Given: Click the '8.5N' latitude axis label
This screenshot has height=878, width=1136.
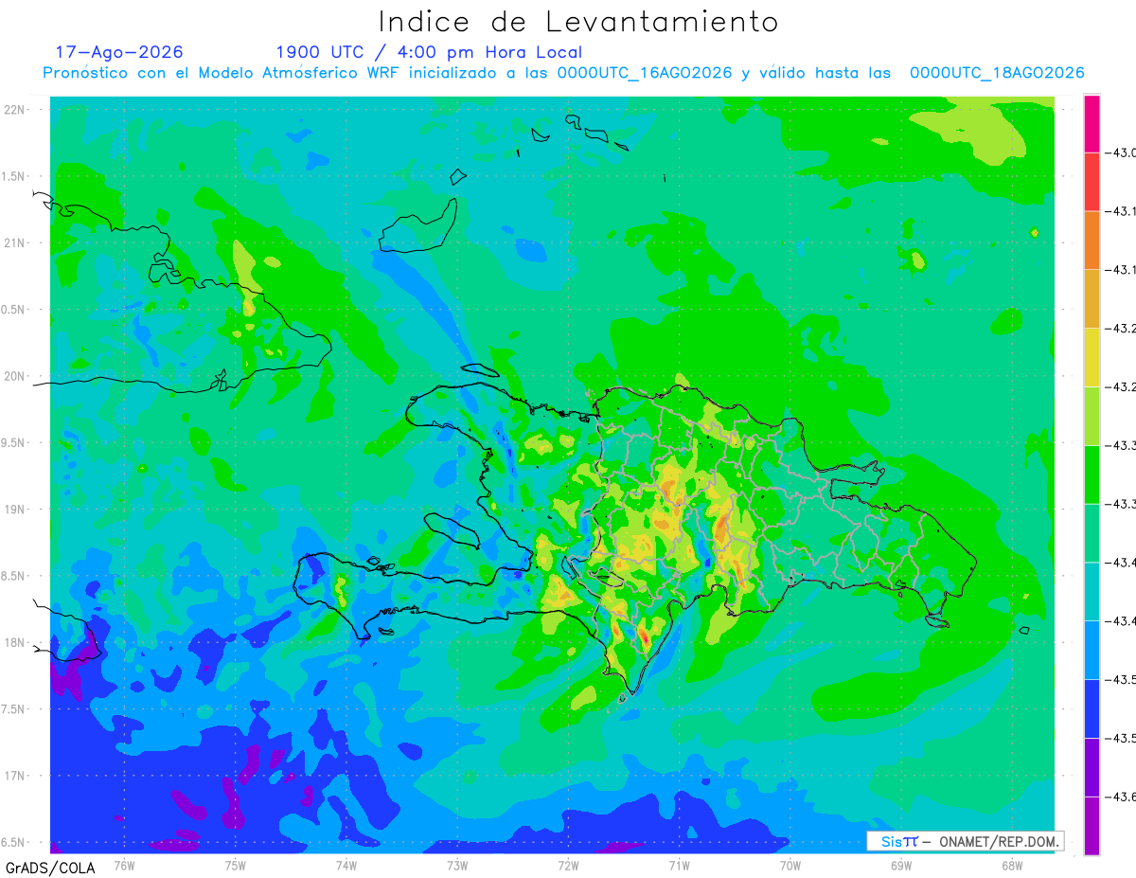Looking at the screenshot, I should click(13, 577).
